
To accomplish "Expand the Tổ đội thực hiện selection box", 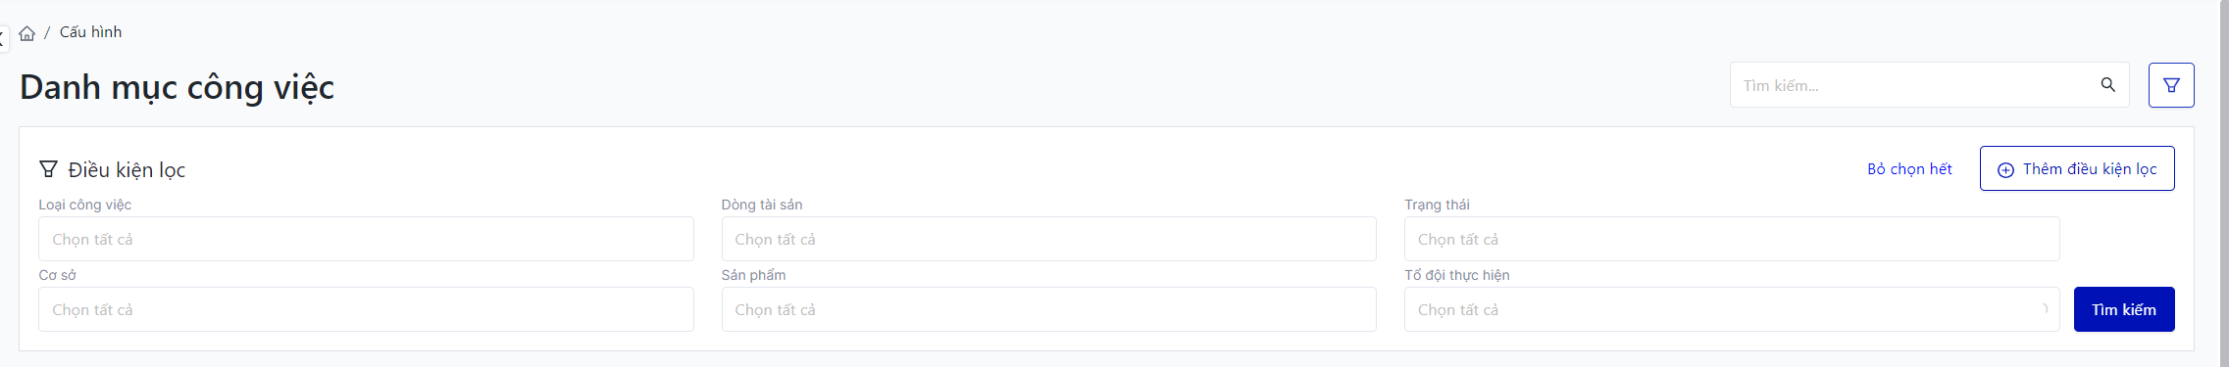I will [x=1732, y=309].
